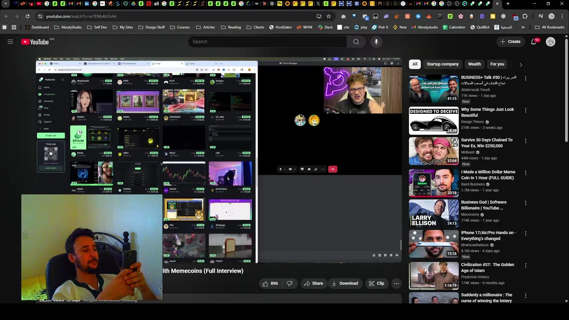Open options for iPhone 17/Air/Pro Hands on video
569x320 pixels.
pyautogui.click(x=525, y=233)
